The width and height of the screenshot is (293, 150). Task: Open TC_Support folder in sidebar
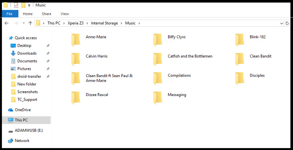(27, 100)
